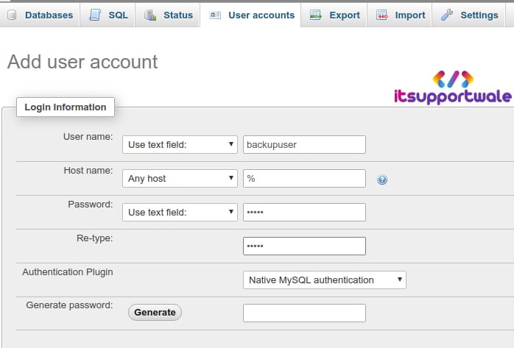Switch to the SQL tab

(x=108, y=15)
